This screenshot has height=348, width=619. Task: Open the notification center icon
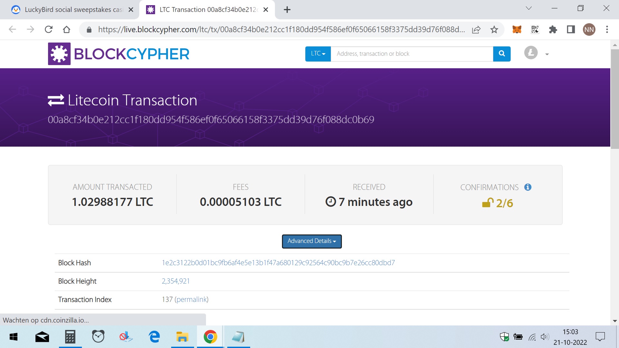[600, 337]
